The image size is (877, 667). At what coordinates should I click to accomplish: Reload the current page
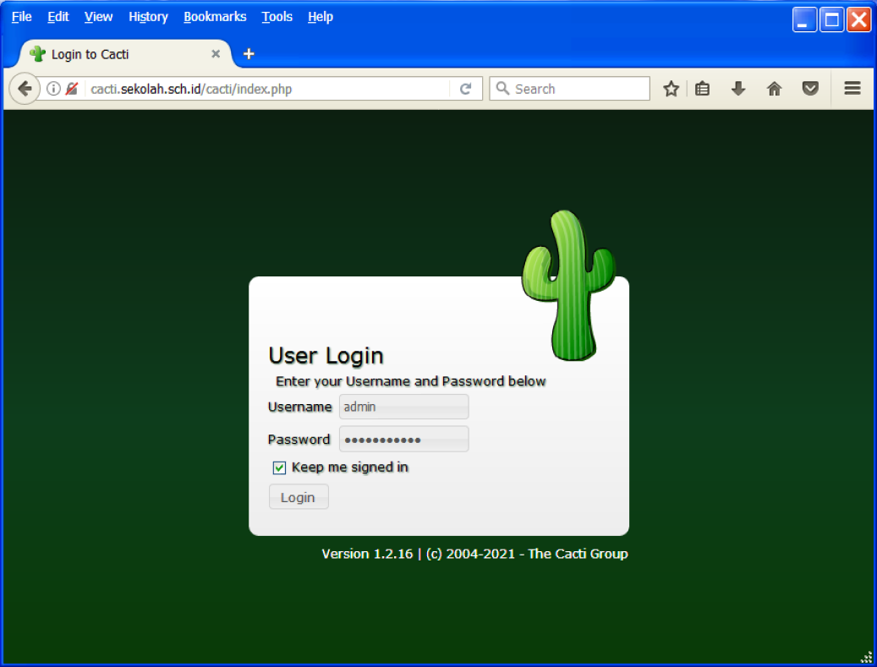click(x=465, y=89)
